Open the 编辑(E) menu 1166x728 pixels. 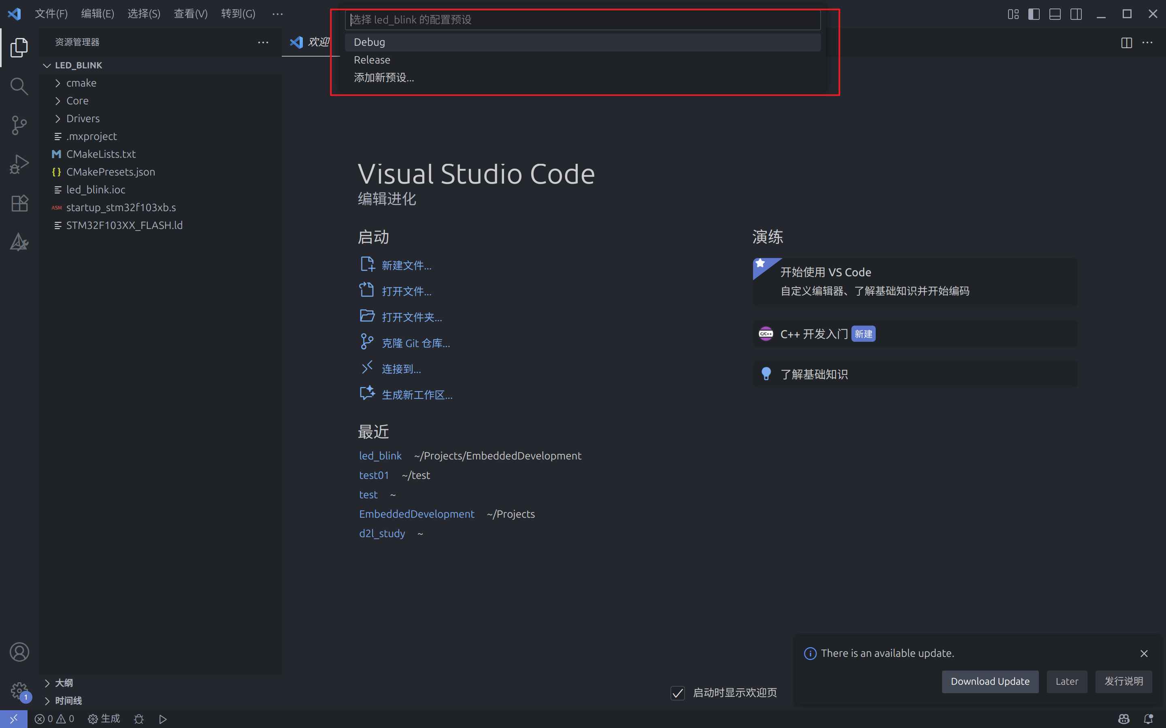point(97,14)
